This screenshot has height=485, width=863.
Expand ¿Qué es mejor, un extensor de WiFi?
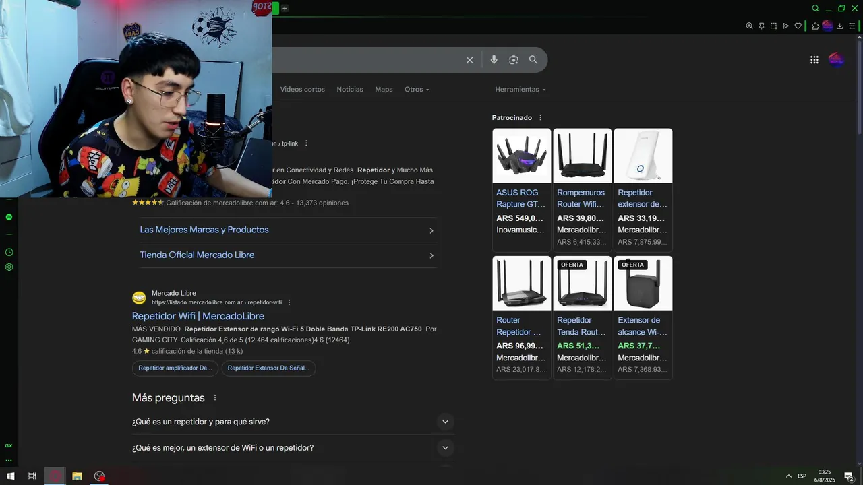tap(293, 448)
